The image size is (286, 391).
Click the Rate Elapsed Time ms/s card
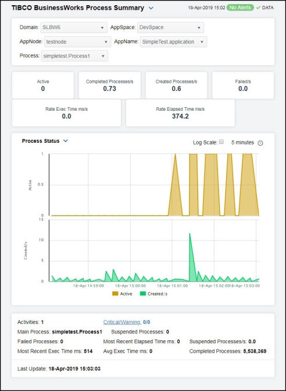pyautogui.click(x=180, y=112)
